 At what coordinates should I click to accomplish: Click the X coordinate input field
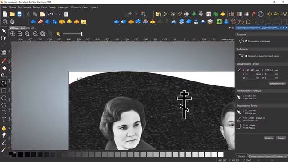[251, 70]
